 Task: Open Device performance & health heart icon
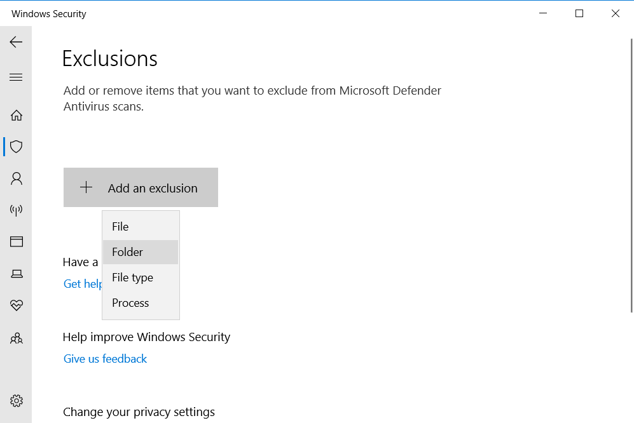coord(17,305)
